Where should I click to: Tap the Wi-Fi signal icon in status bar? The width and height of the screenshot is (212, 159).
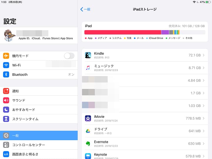(x=194, y=2)
